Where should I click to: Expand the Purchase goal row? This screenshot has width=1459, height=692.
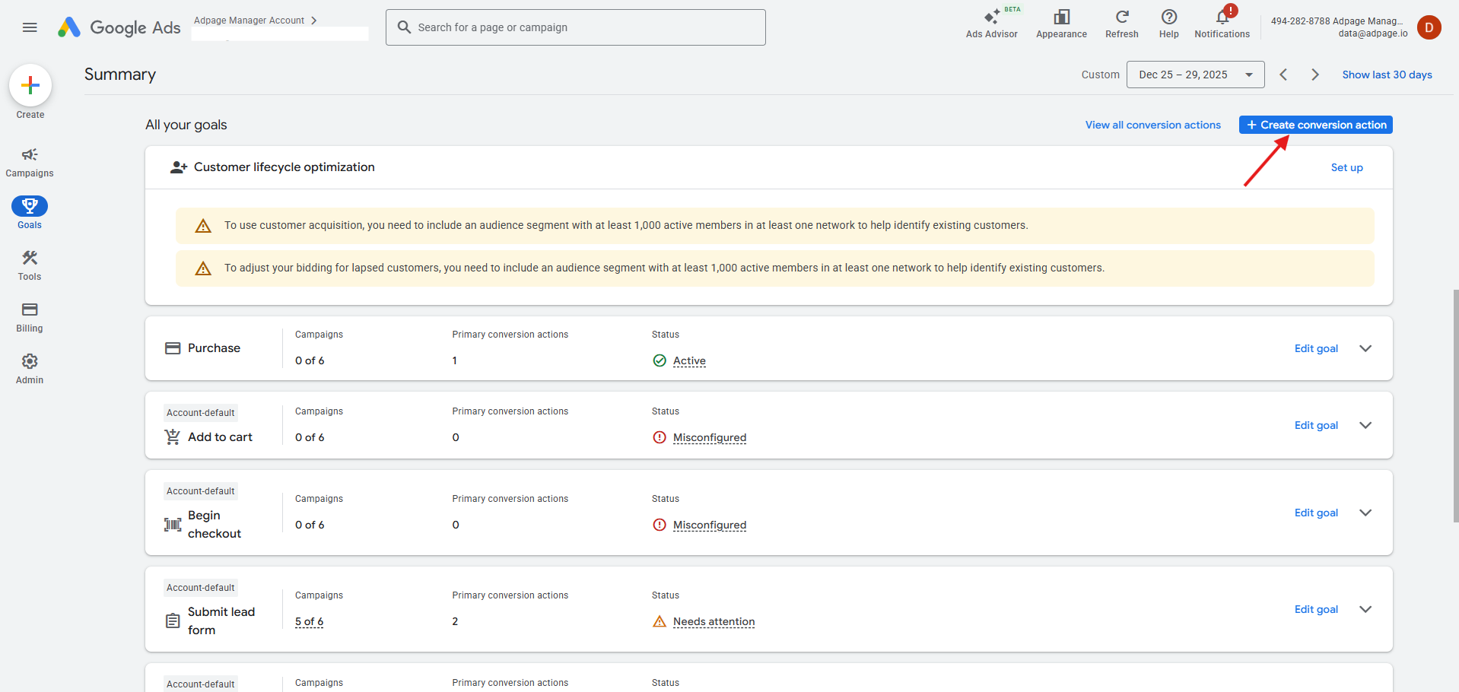pos(1365,348)
